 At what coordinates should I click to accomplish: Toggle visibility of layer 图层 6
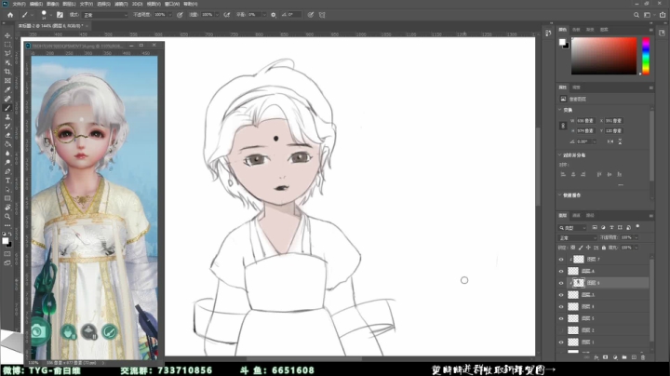[561, 283]
